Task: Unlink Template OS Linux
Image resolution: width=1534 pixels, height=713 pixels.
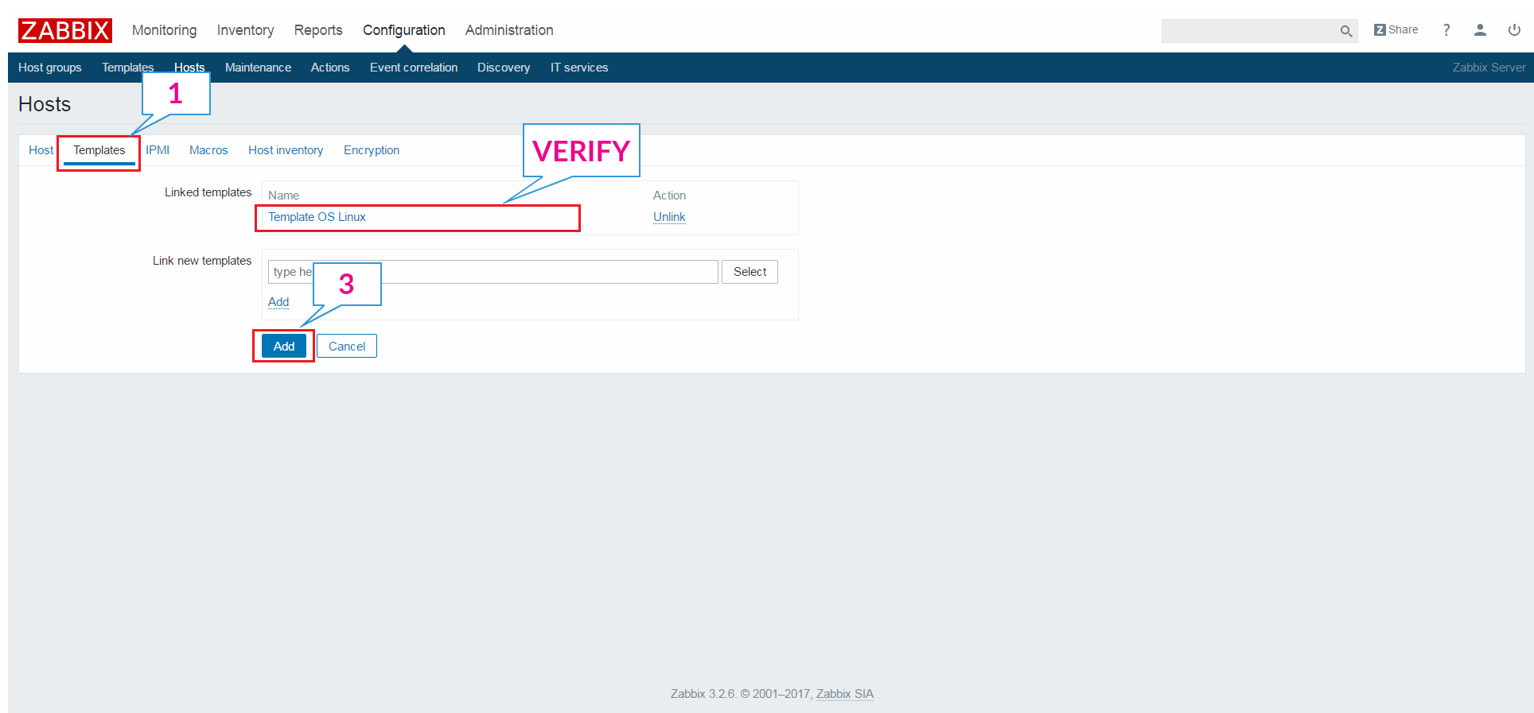Action: click(669, 217)
